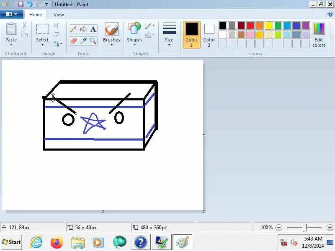Click the Brushes tool icon
335x251 pixels.
111,29
